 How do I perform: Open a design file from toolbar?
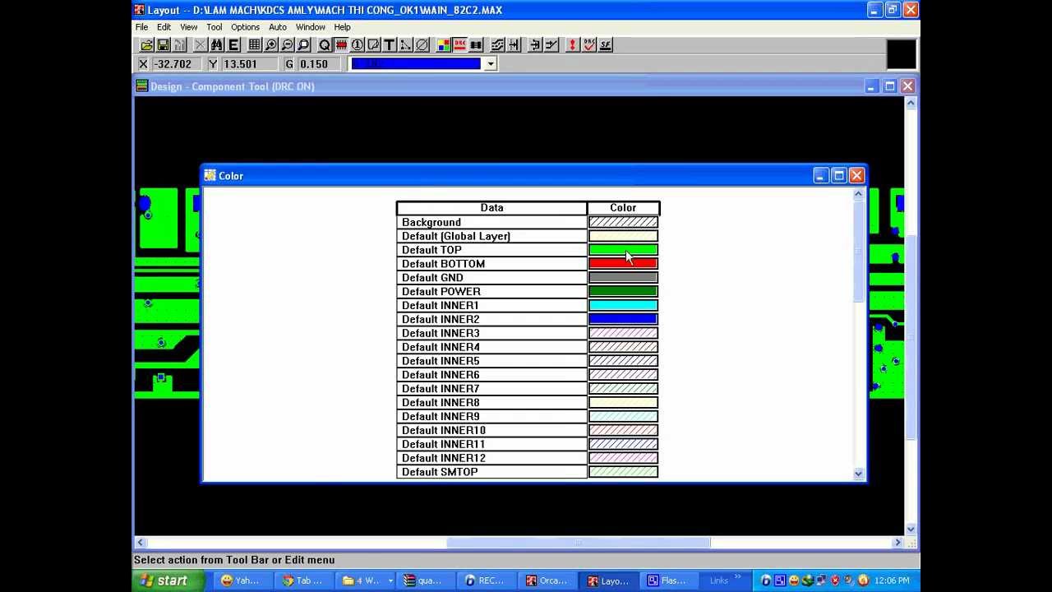pyautogui.click(x=146, y=45)
